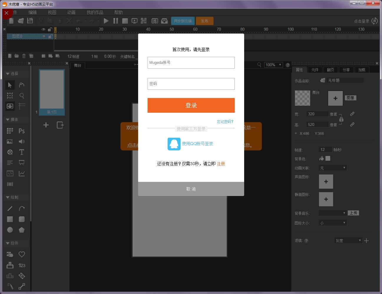Select the ellipse drawing tool
The width and height of the screenshot is (382, 294).
coord(10,230)
